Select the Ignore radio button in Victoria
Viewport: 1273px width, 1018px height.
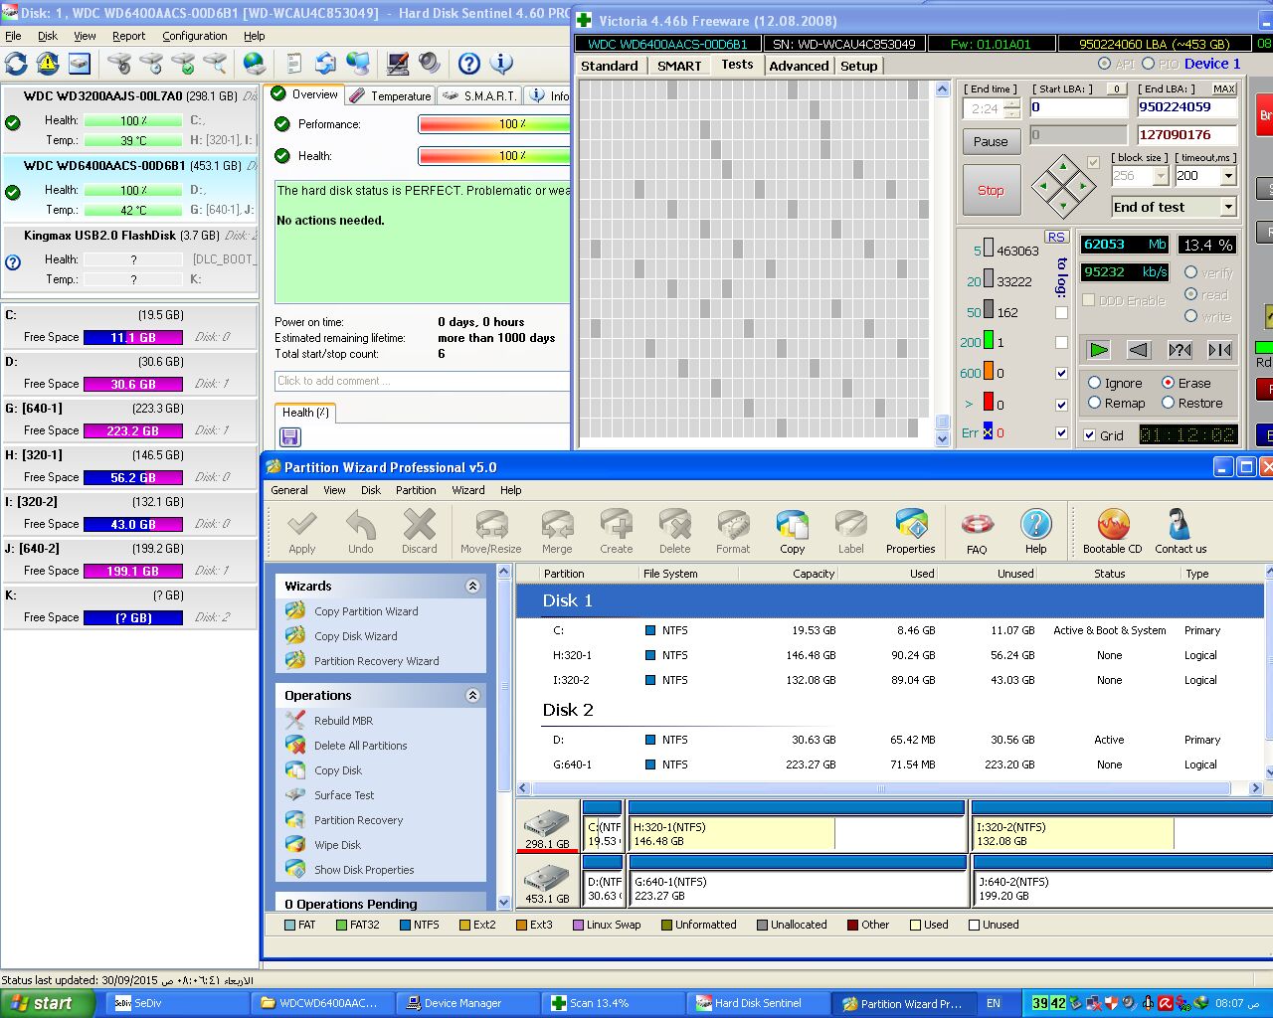(1094, 383)
